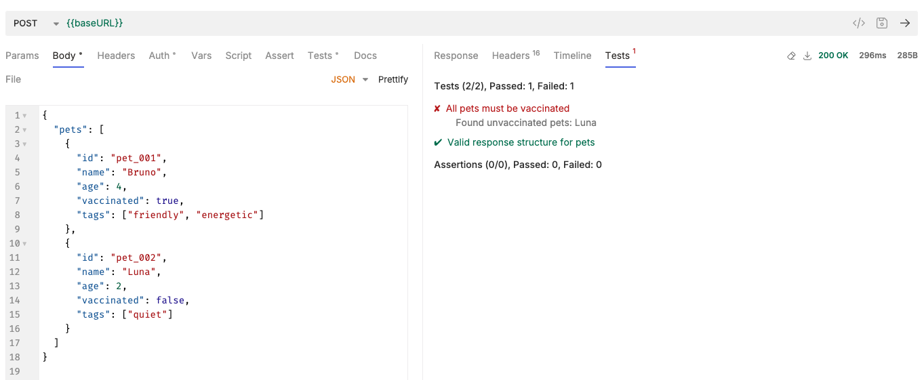Open the Docs tab
This screenshot has width=924, height=380.
coord(365,56)
